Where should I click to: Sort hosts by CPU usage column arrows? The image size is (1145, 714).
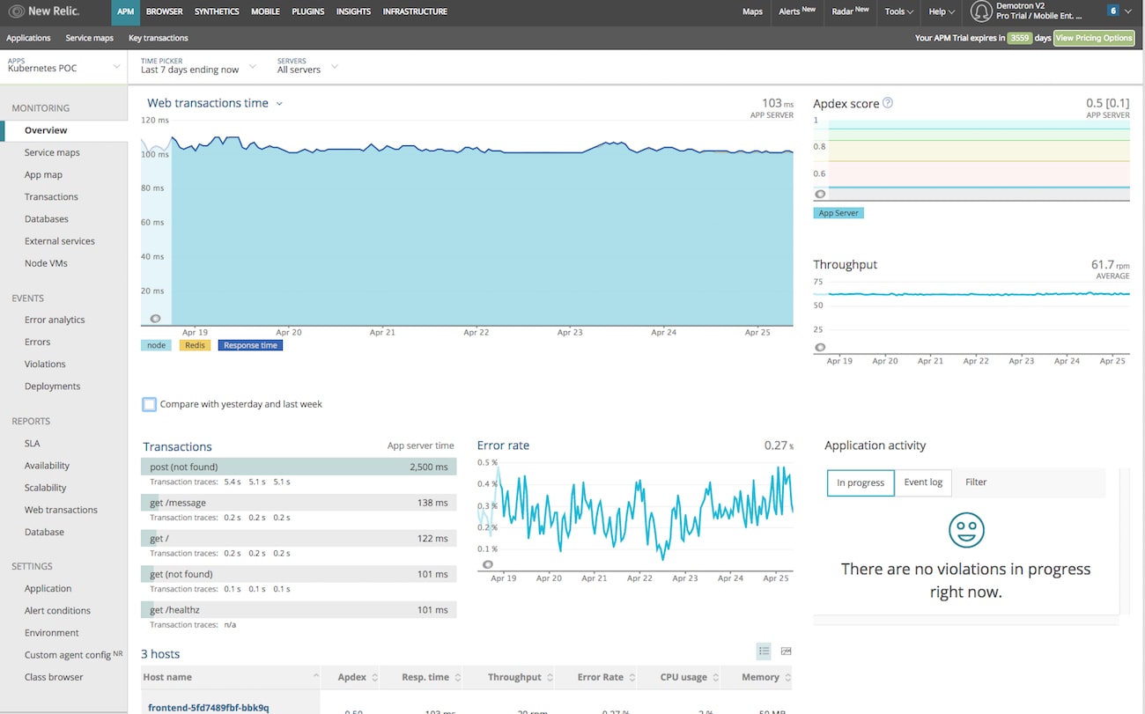click(716, 678)
